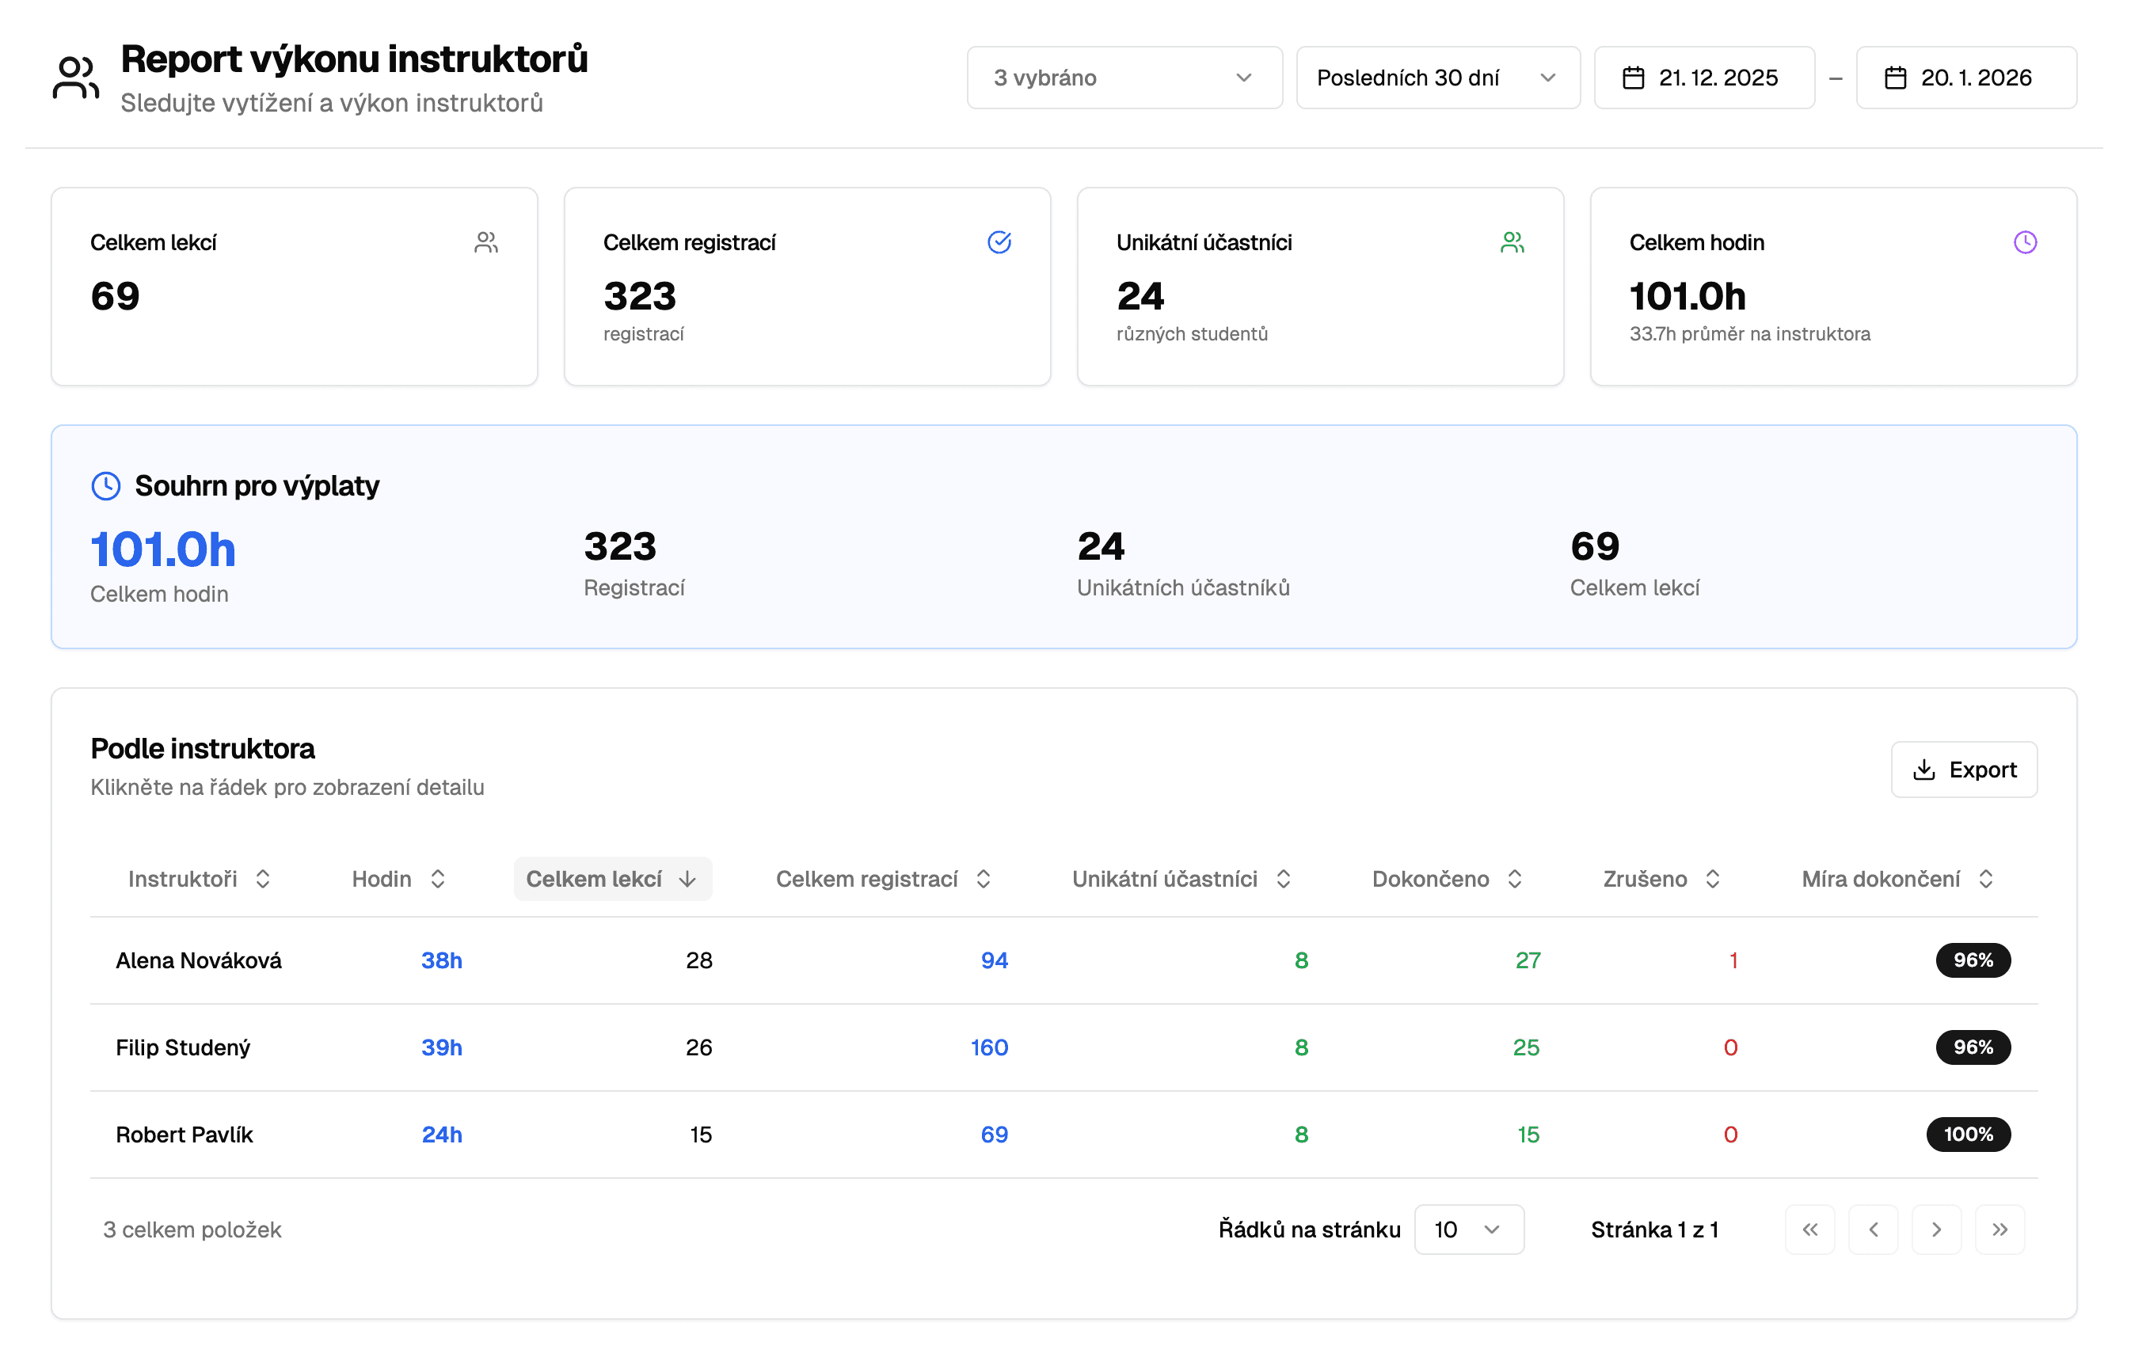The width and height of the screenshot is (2146, 1357).
Task: Sort by Hodin column header
Action: [x=398, y=880]
